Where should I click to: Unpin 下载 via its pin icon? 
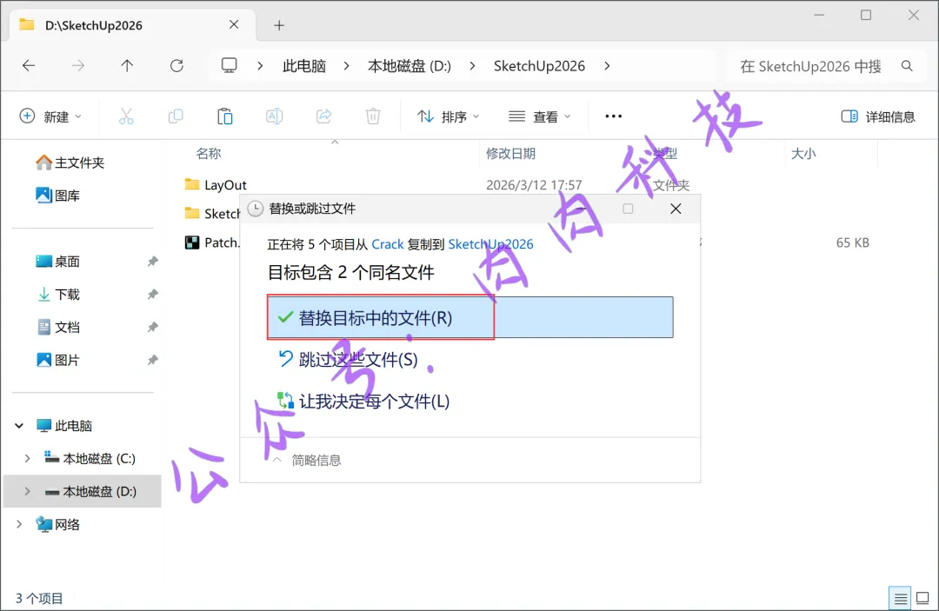tap(153, 295)
